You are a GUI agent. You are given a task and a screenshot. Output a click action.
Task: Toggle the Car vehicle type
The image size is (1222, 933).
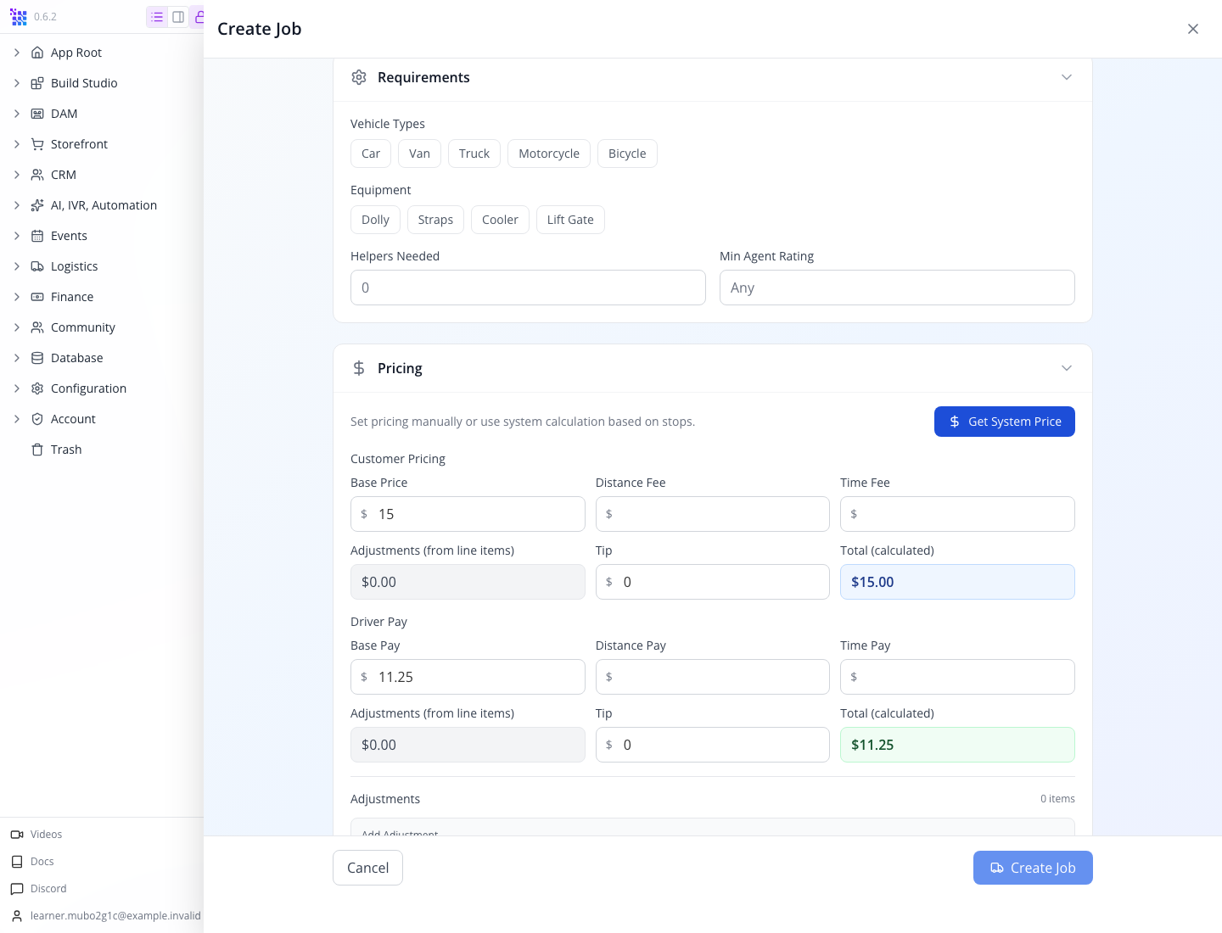click(371, 154)
